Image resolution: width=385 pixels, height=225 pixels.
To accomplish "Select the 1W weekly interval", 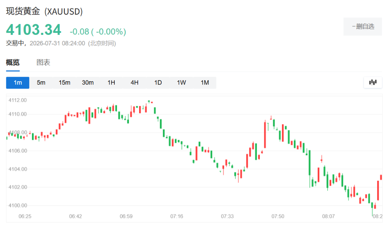I will click(182, 83).
